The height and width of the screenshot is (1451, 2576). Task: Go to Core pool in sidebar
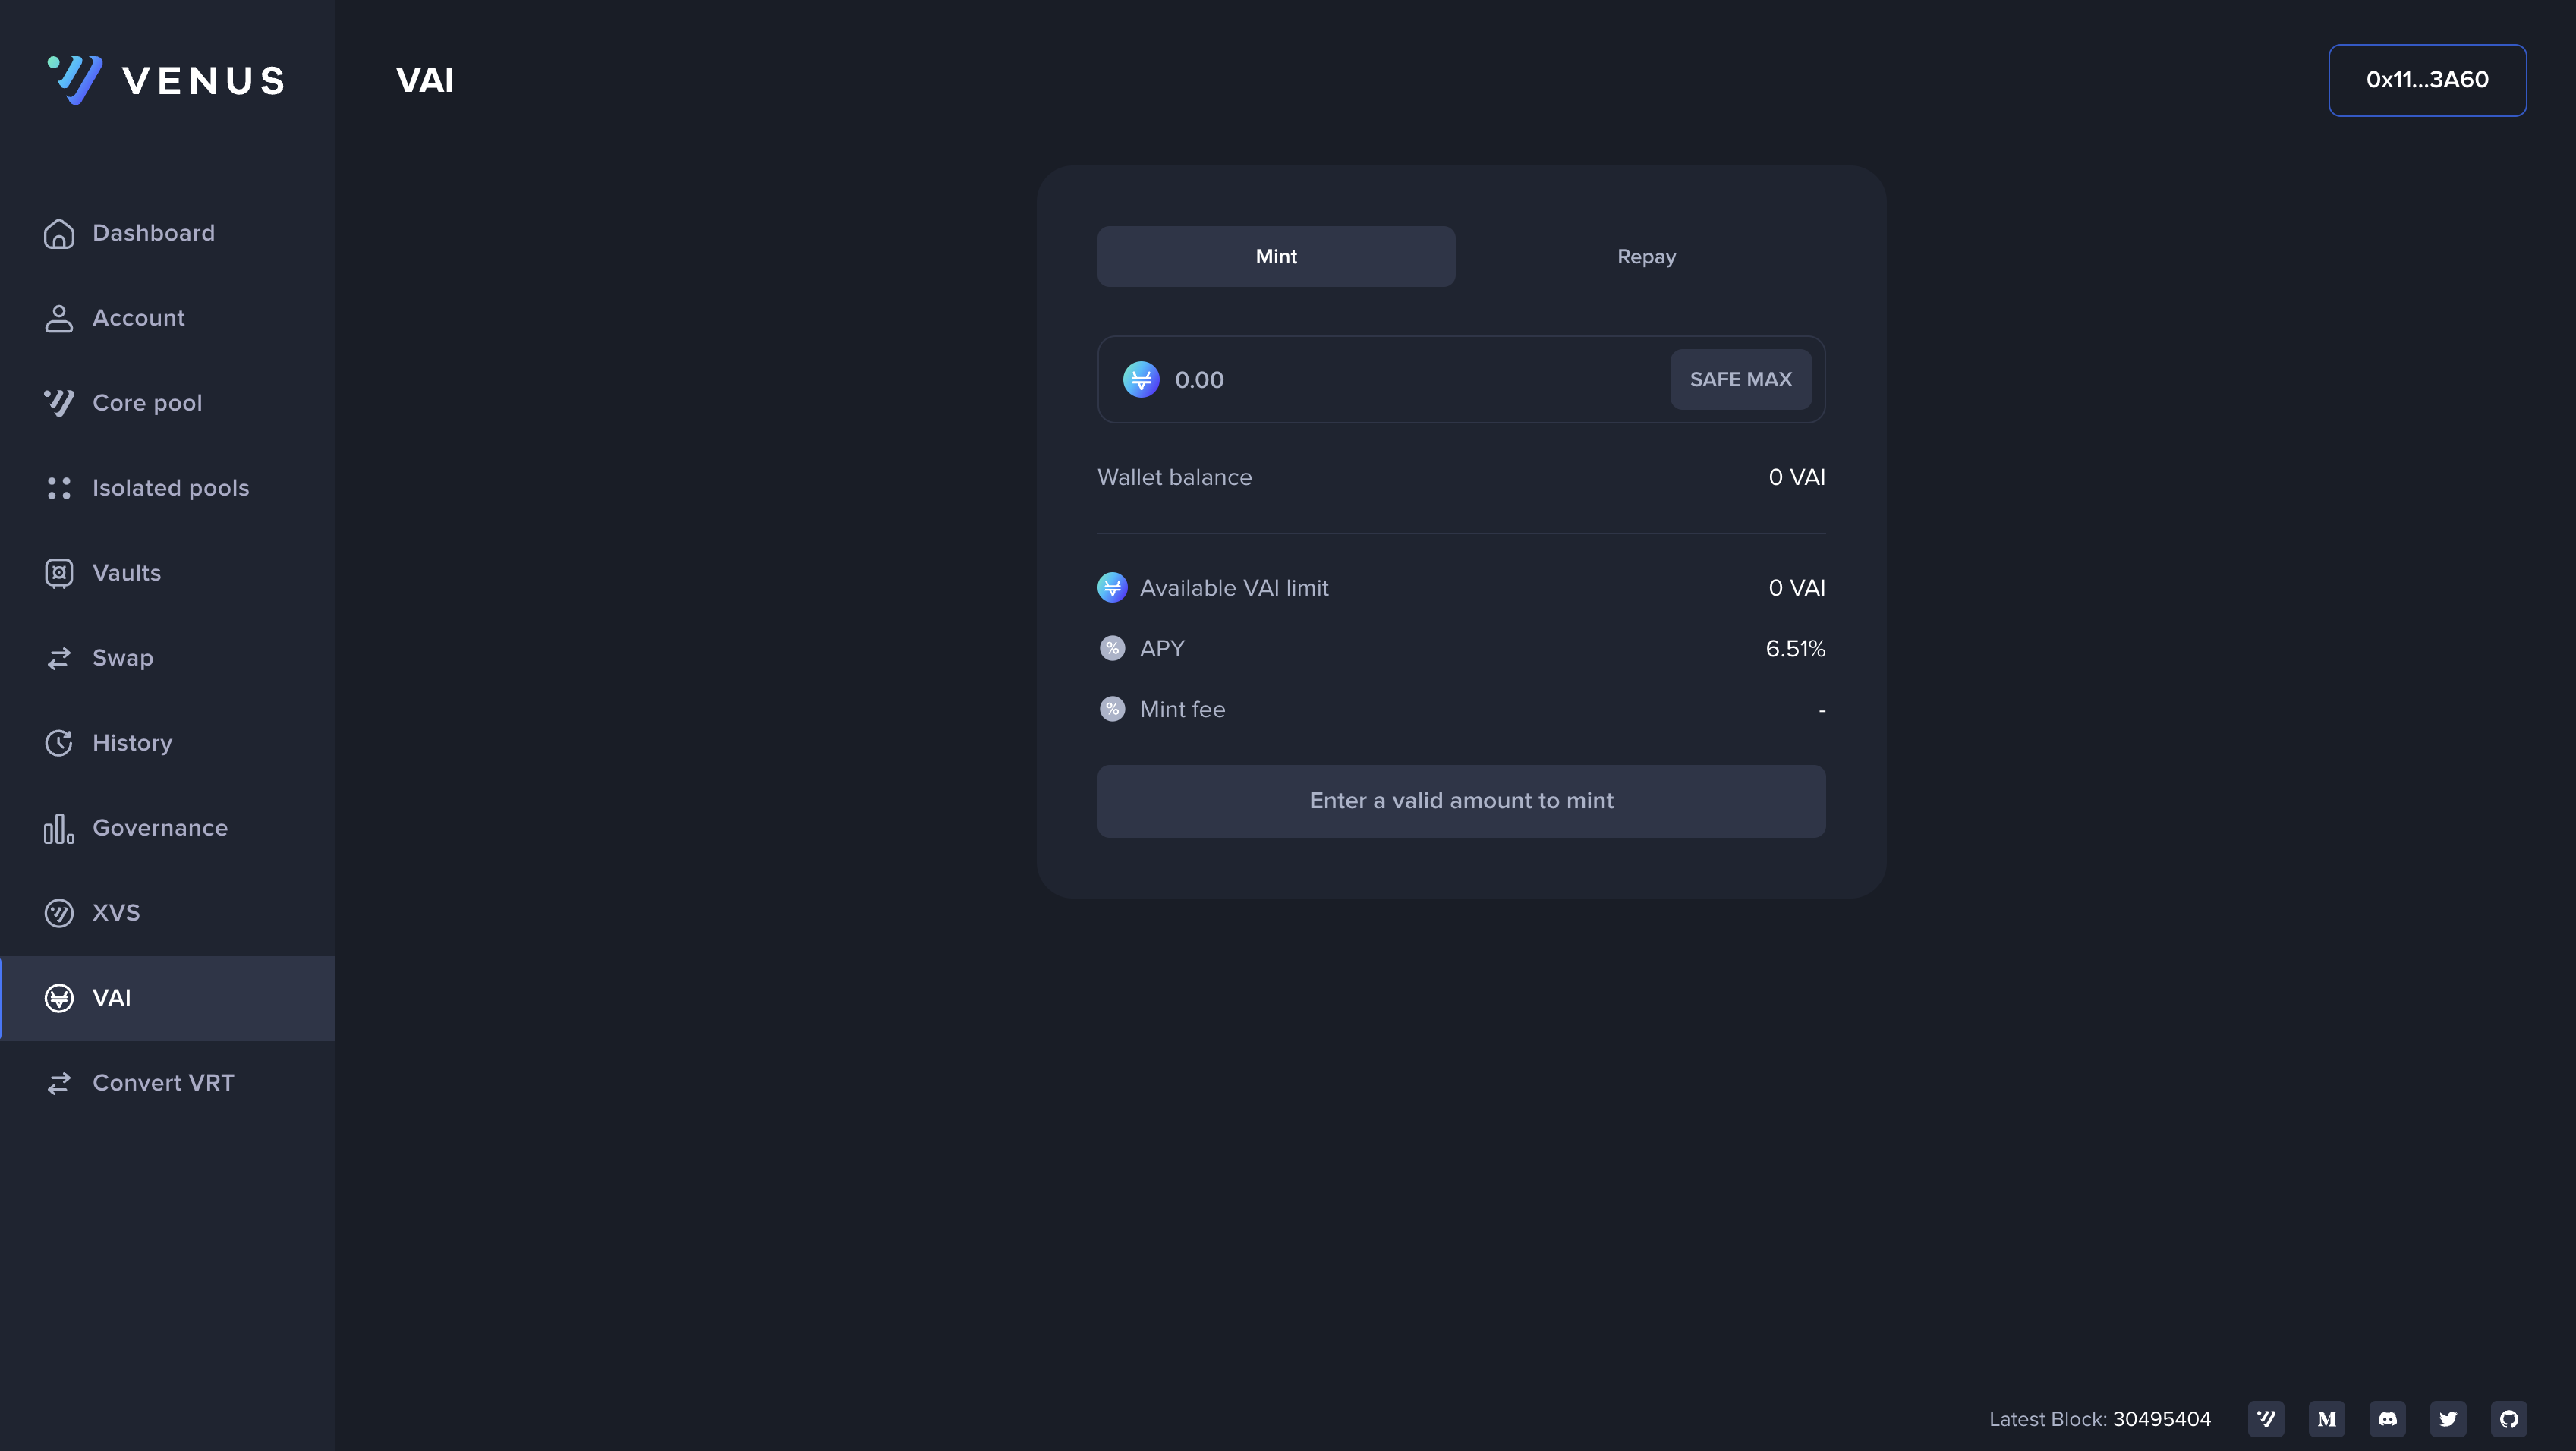click(147, 403)
